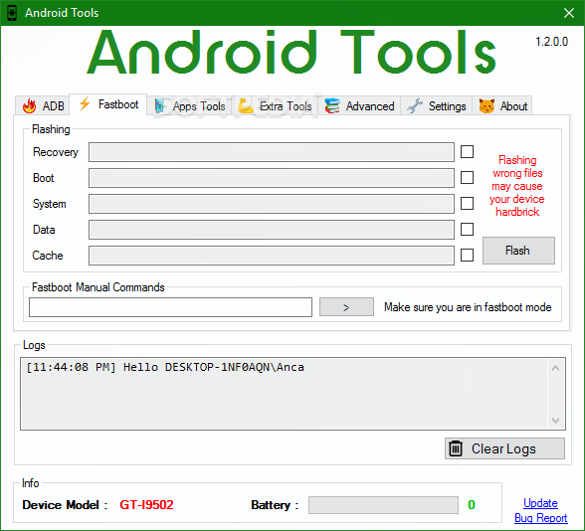Focus the Fastboot Manual Commands input box
Screen dimensions: 585x531
tap(170, 307)
